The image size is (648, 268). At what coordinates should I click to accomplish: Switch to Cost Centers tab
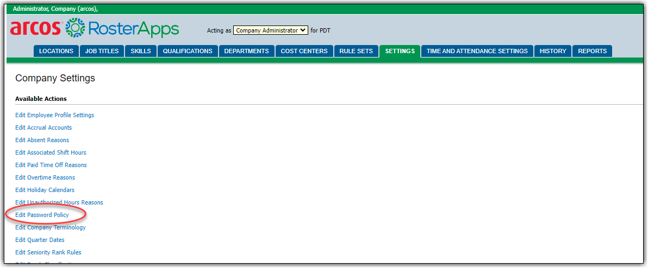[304, 51]
